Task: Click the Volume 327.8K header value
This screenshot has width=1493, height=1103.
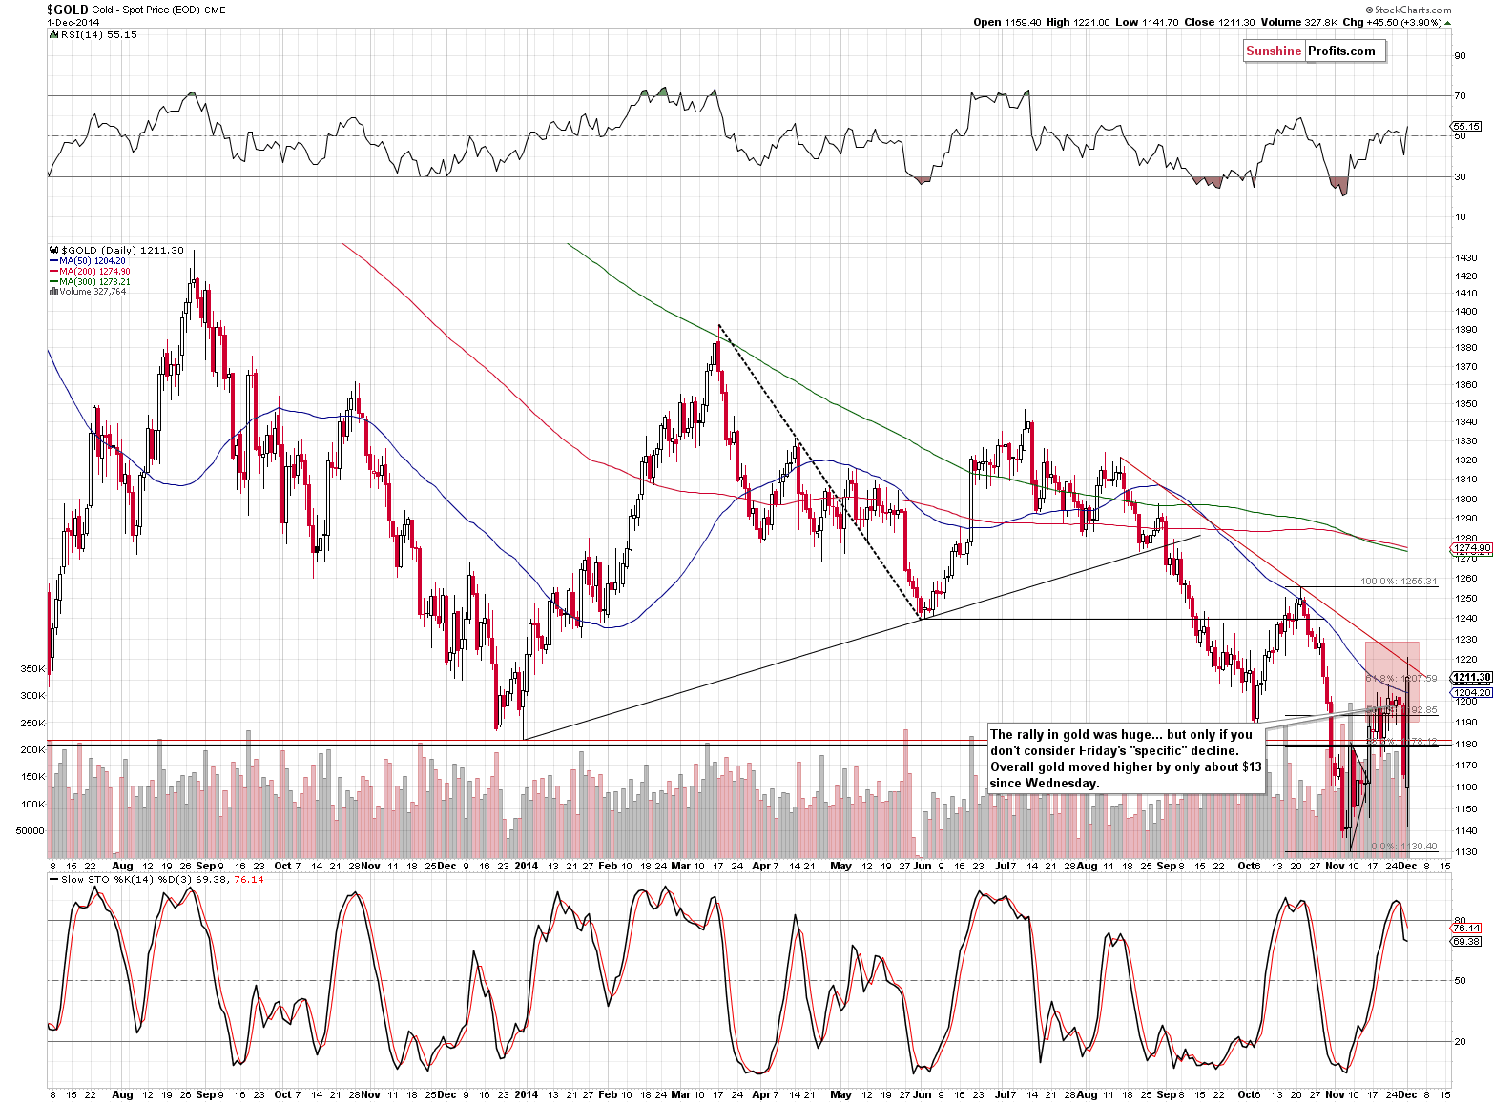Action: pos(1297,22)
